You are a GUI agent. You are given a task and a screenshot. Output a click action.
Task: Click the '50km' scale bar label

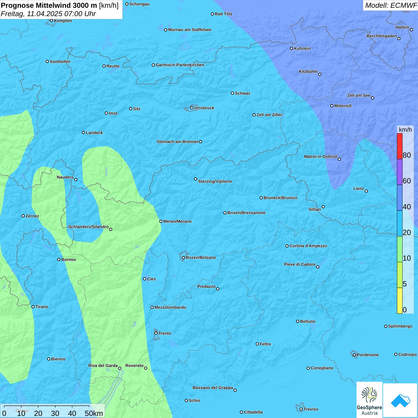tap(94, 413)
